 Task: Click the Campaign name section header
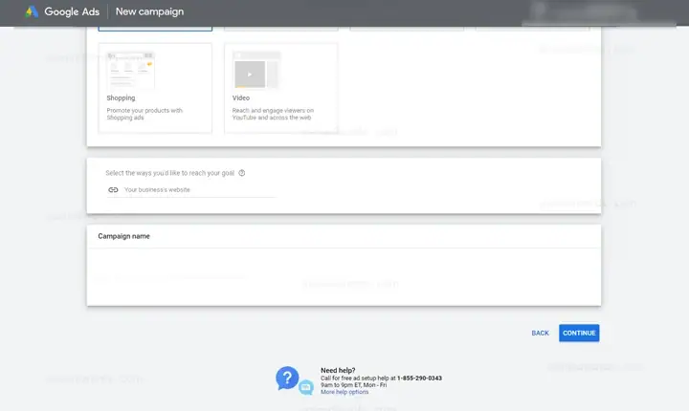(x=123, y=236)
